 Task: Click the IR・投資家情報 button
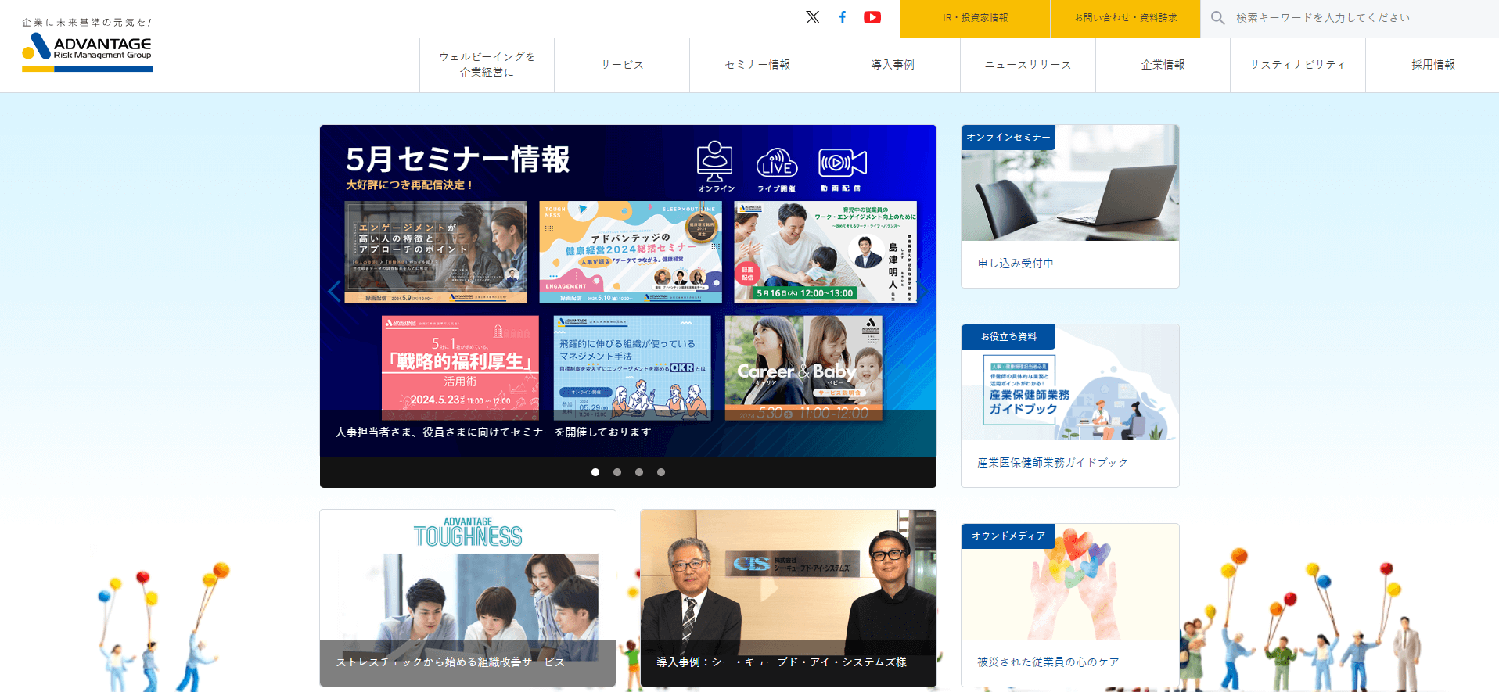pyautogui.click(x=975, y=18)
